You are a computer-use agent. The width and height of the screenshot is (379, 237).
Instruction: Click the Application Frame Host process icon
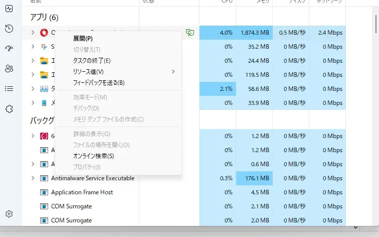tap(44, 192)
